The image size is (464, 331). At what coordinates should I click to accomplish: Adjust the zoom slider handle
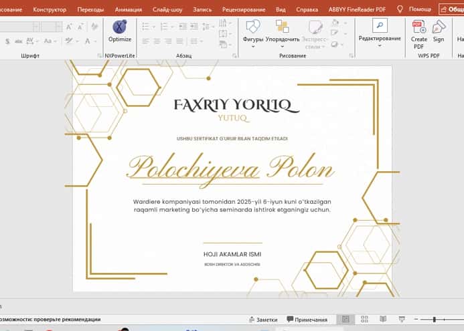[434, 319]
